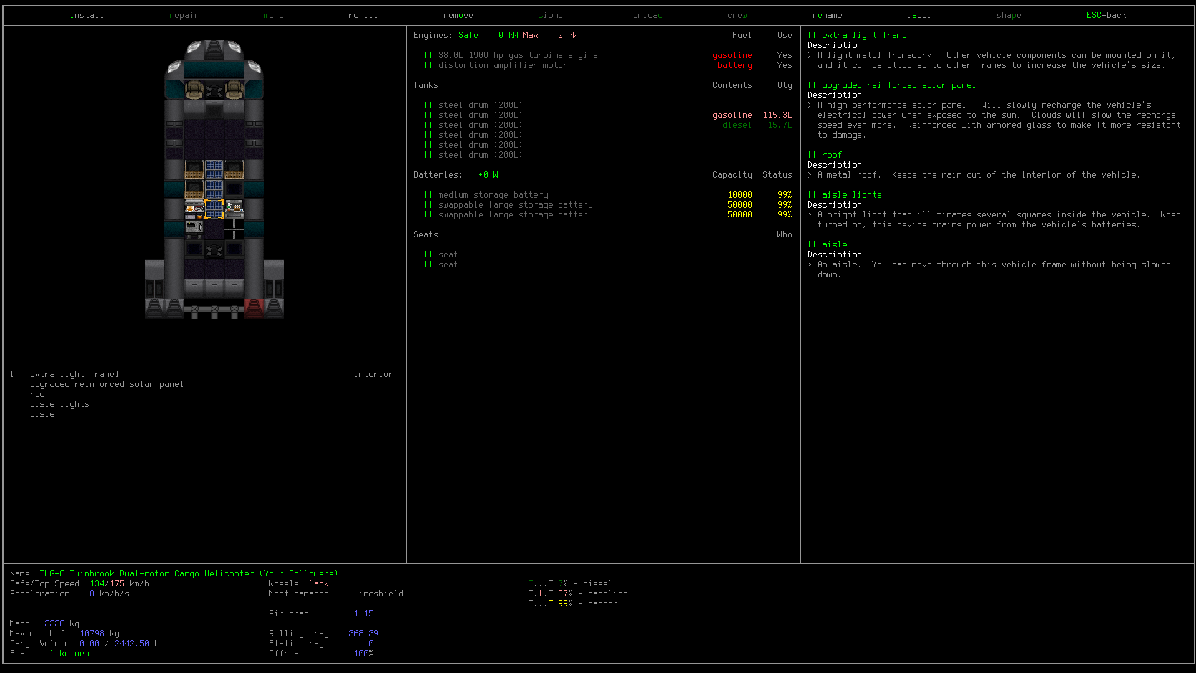Screen dimensions: 1196x673
Task: Click the left front headlight tile
Action: (194, 47)
